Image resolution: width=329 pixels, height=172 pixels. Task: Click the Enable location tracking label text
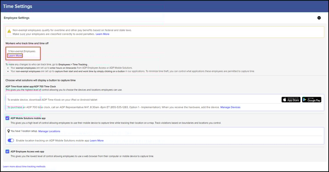pos(52,141)
